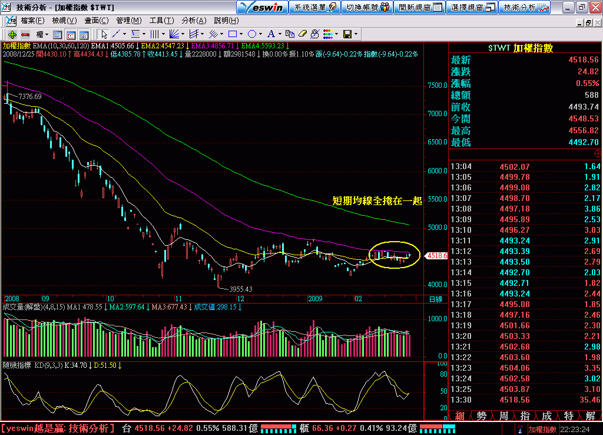Image resolution: width=603 pixels, height=435 pixels.
Task: Click the 切換帳號 button
Action: (367, 7)
